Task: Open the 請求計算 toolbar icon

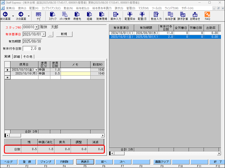Action: point(183,16)
